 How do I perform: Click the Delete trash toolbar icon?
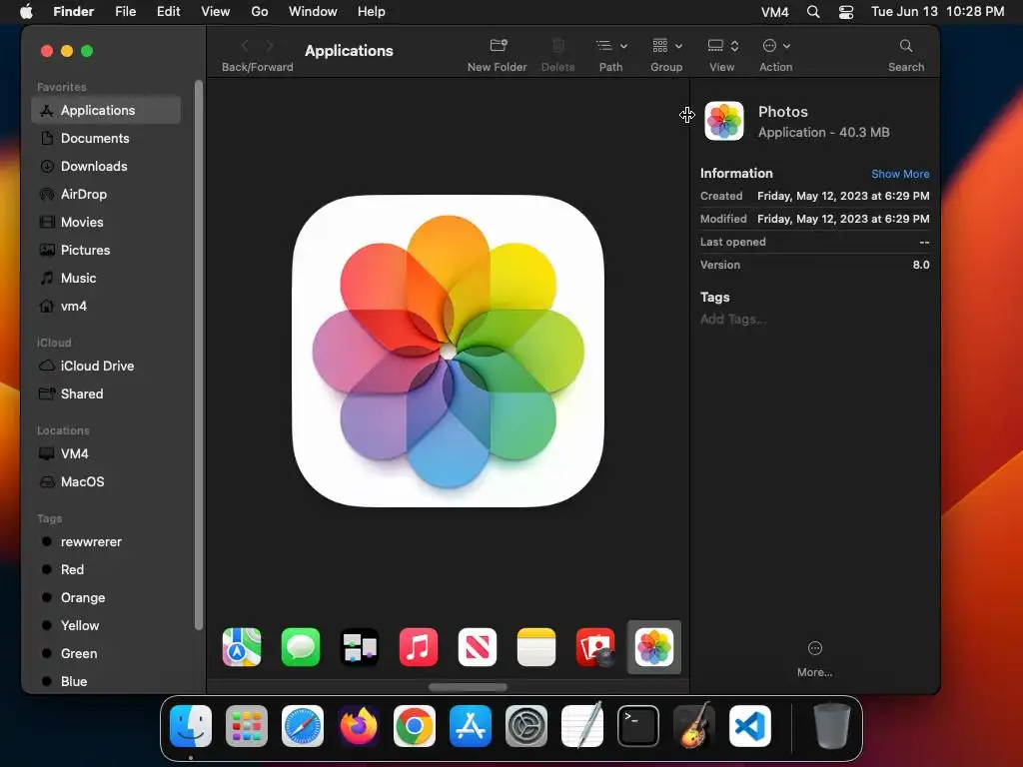(x=557, y=46)
